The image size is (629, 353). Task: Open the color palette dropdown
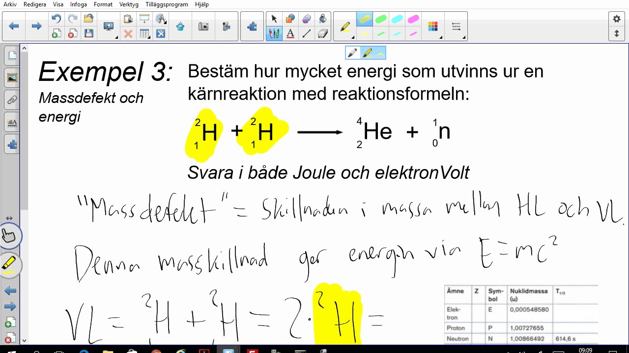[x=433, y=26]
